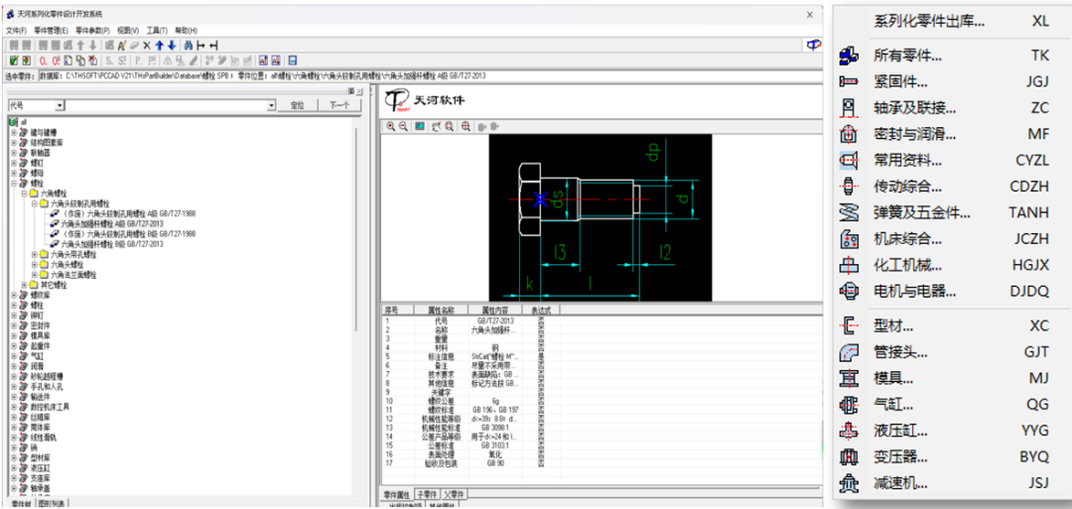Open the search value combo box dropdown arrow

pyautogui.click(x=271, y=105)
